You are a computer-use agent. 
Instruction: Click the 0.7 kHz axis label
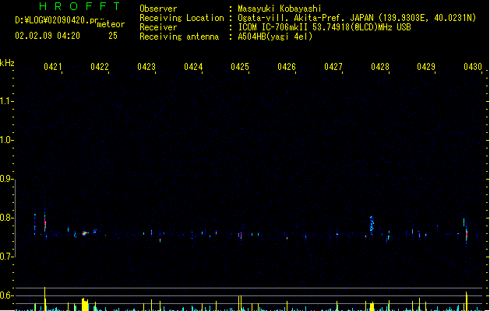(x=6, y=257)
